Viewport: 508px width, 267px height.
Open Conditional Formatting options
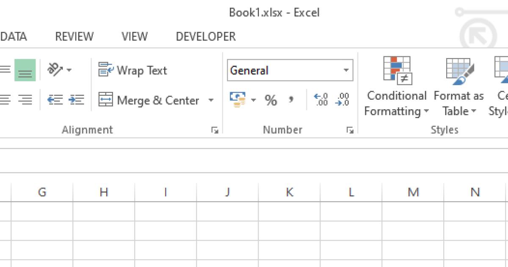[396, 85]
